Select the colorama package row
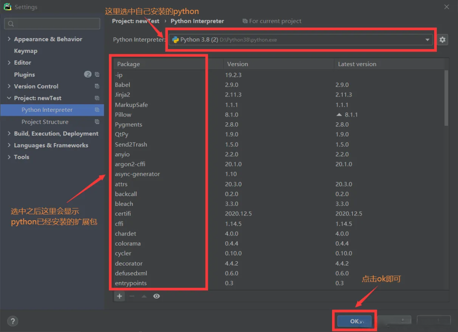This screenshot has height=332, width=458. click(279, 243)
